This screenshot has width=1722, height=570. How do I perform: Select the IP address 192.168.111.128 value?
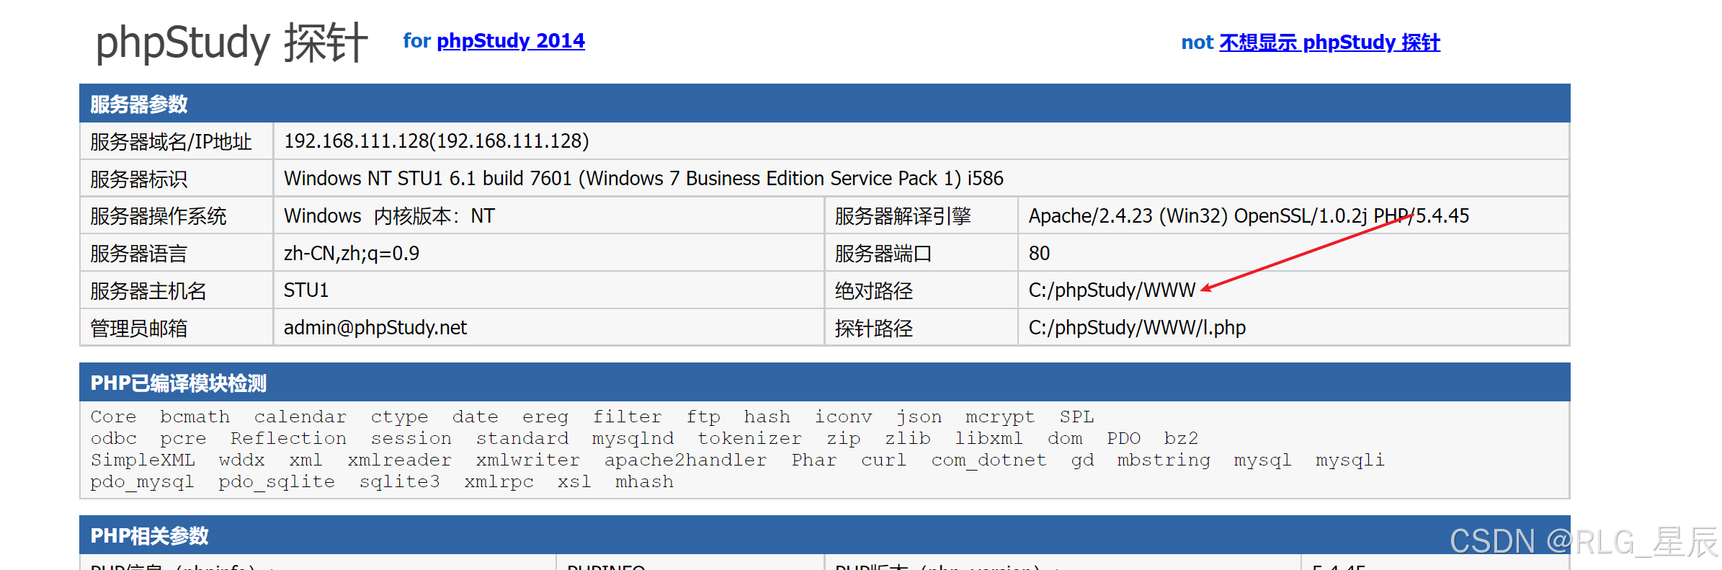coord(437,141)
